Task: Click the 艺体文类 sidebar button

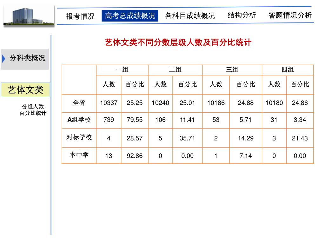Action: pos(25,90)
